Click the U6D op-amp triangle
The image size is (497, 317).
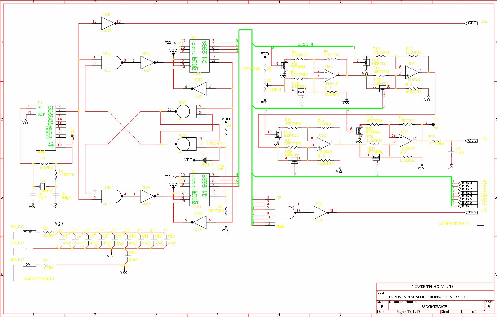(x=406, y=141)
